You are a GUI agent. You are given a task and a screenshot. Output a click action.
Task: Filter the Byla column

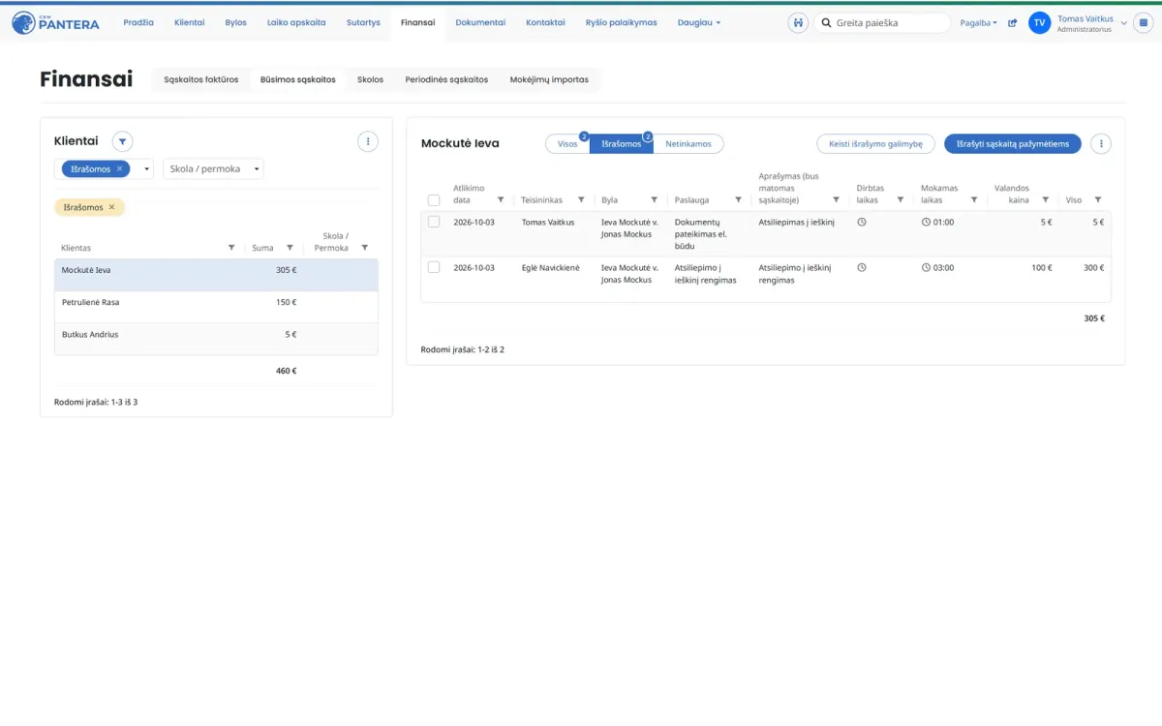tap(655, 200)
